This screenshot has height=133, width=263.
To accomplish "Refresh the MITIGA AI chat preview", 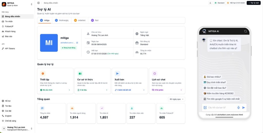I will tap(246, 31).
